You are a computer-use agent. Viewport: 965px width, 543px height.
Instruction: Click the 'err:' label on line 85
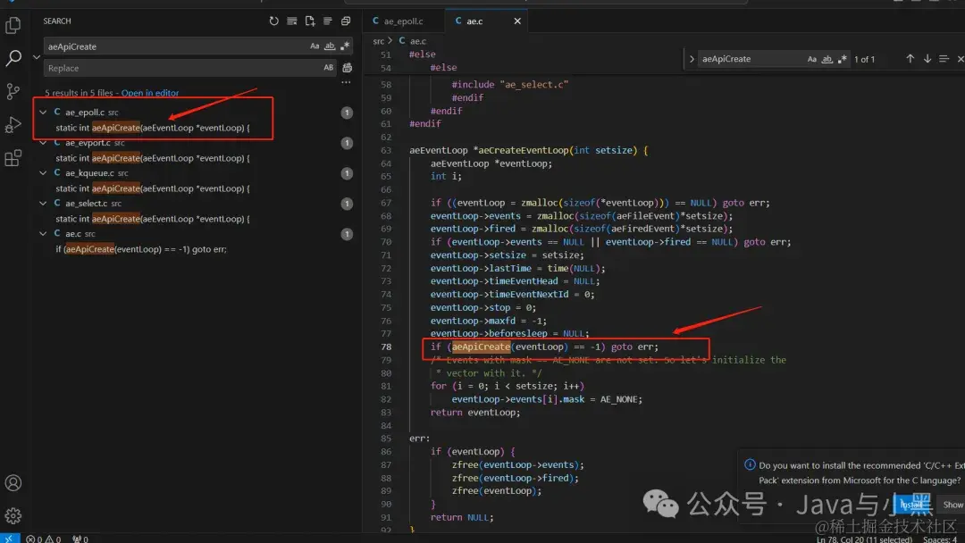[x=420, y=439]
